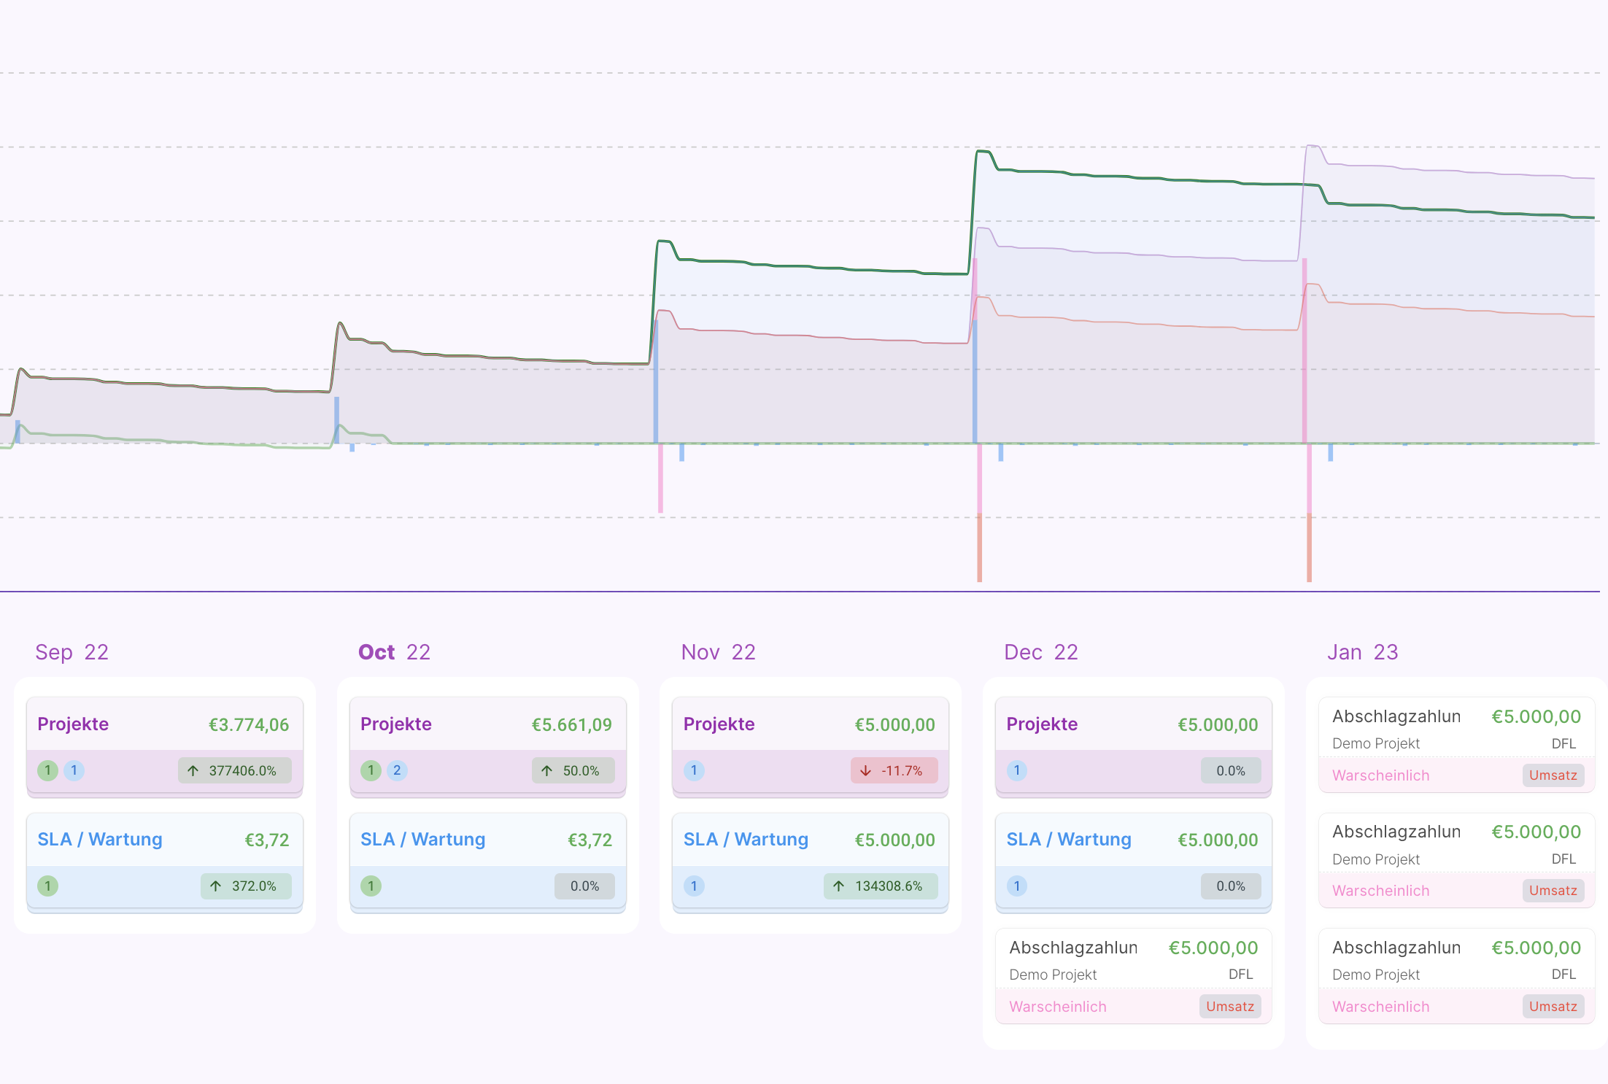Click blue badge '2' in Oct Projekte card

pyautogui.click(x=397, y=770)
